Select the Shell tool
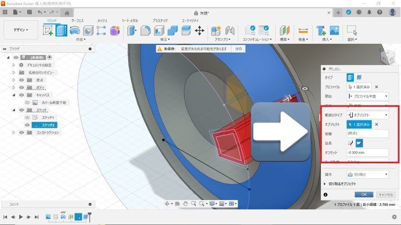This screenshot has height=225, width=401. (159, 31)
